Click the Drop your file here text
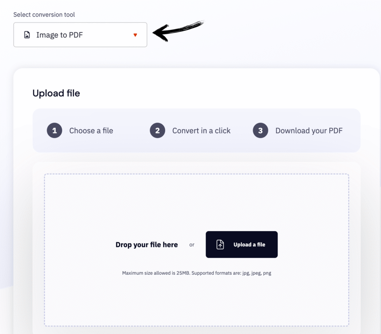The height and width of the screenshot is (334, 381). click(147, 244)
